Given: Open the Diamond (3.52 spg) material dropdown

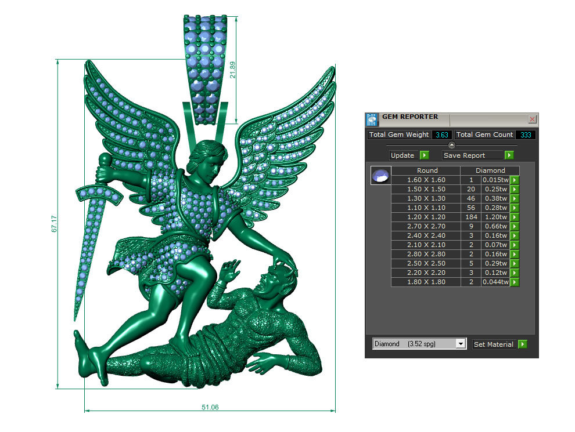Looking at the screenshot, I should click(x=461, y=344).
